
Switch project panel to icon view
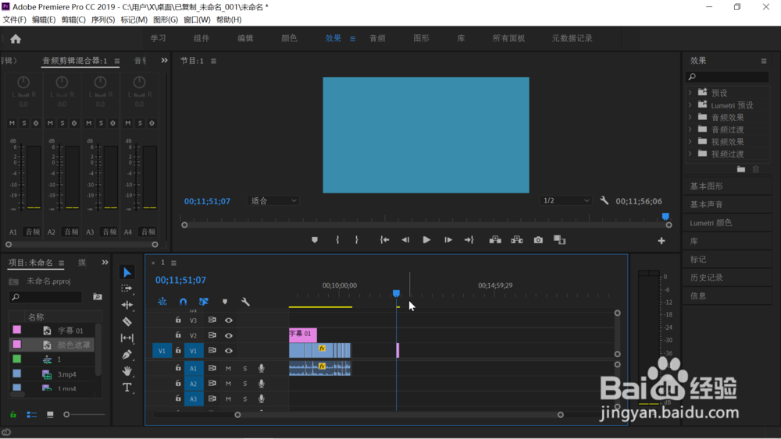pos(50,415)
